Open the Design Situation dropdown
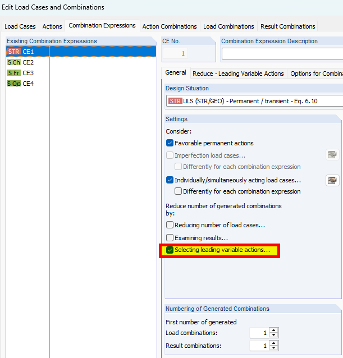The height and width of the screenshot is (358, 343). pyautogui.click(x=254, y=101)
